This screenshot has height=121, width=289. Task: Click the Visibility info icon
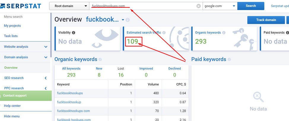pos(73,33)
